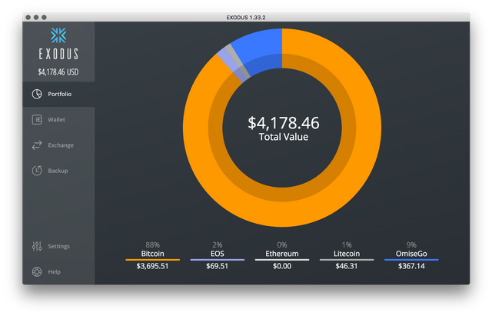The height and width of the screenshot is (316, 492).
Task: Maximize the Exodus window
Action: (x=45, y=17)
